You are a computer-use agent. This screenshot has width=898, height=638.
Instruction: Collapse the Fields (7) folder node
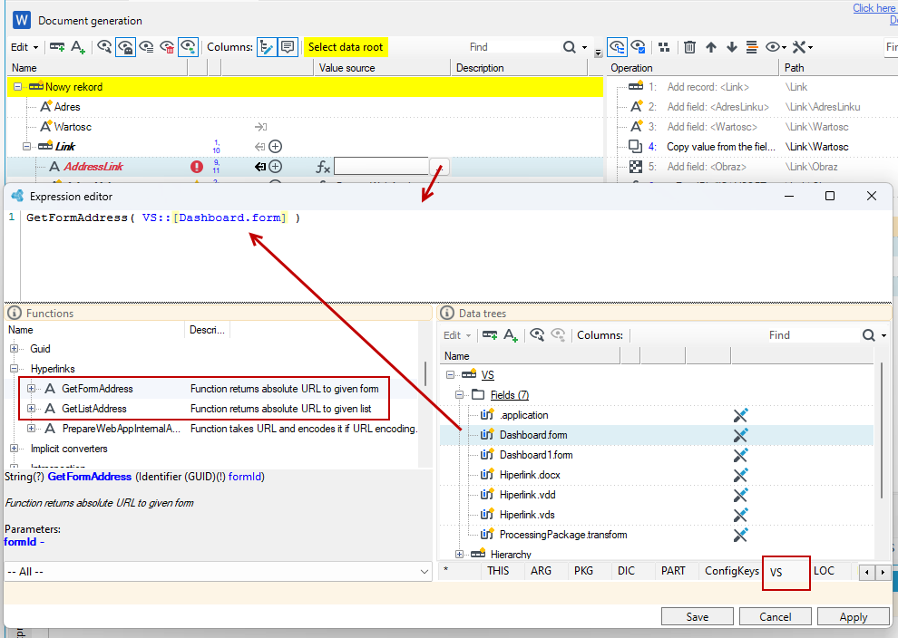[x=459, y=395]
